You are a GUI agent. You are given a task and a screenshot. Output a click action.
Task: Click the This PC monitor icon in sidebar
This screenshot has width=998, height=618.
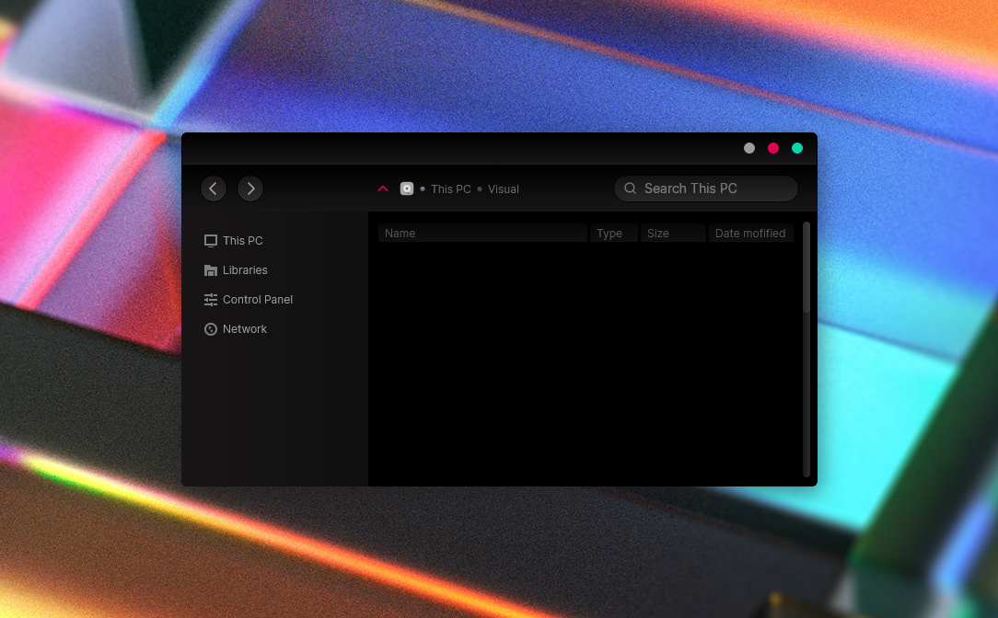tap(211, 241)
